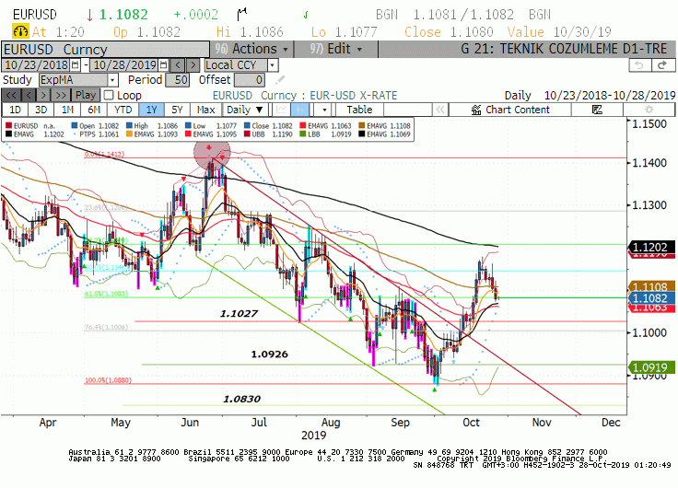
Task: Click the black EMAVG 1.1202 legend swatch
Action: point(8,134)
